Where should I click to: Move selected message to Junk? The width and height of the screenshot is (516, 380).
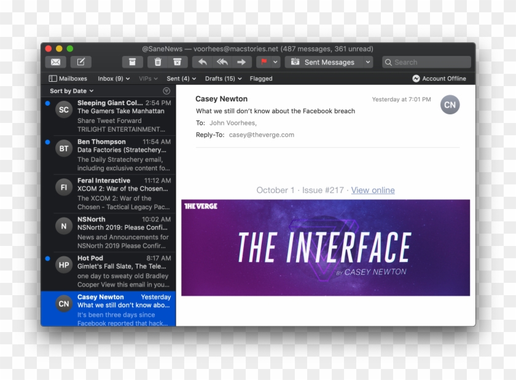click(177, 62)
